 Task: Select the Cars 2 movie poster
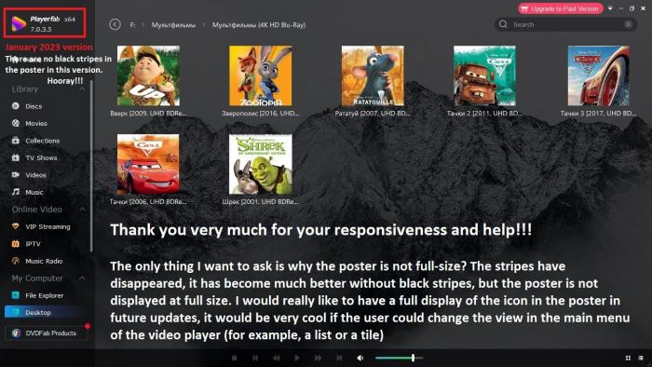(484, 75)
